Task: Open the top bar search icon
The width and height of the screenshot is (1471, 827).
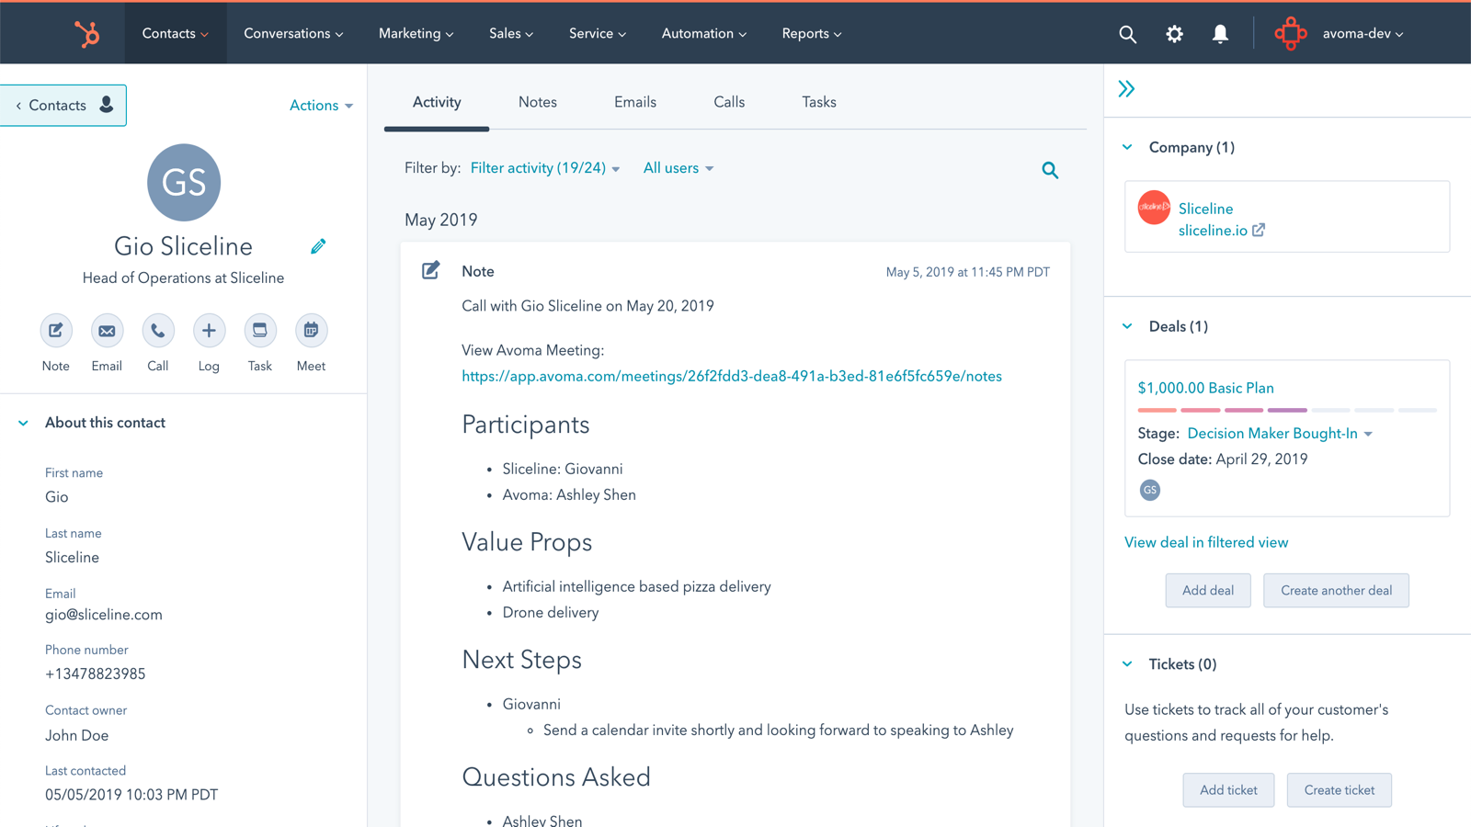Action: 1127,34
